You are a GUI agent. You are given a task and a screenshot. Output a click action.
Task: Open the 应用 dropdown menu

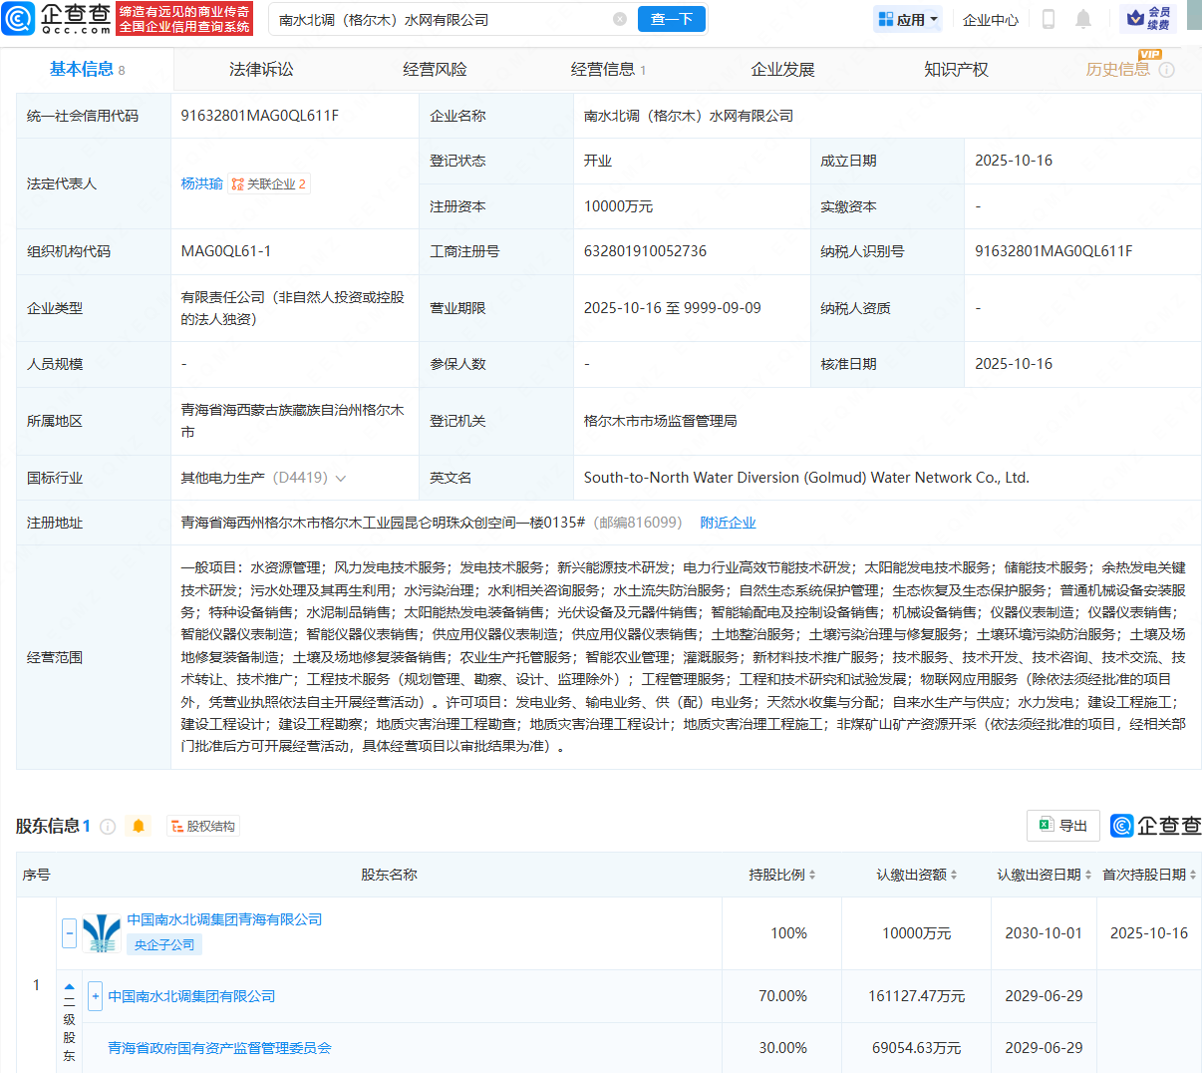click(908, 19)
